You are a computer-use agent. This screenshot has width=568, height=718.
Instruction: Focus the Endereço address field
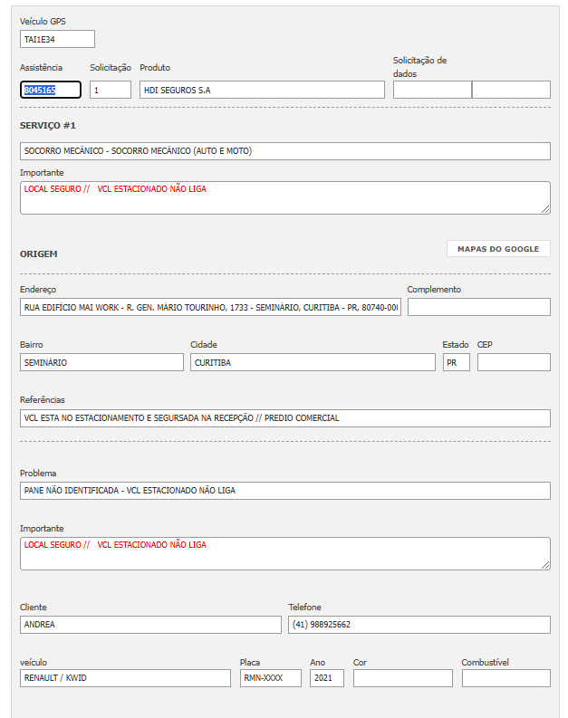(x=210, y=307)
